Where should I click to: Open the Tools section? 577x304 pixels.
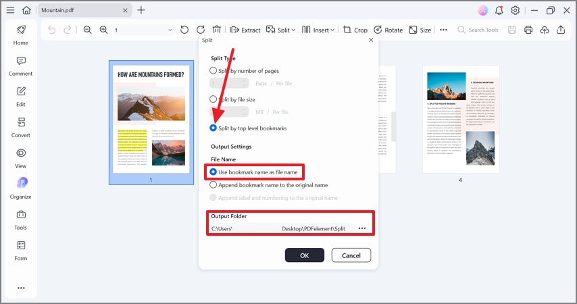(20, 220)
